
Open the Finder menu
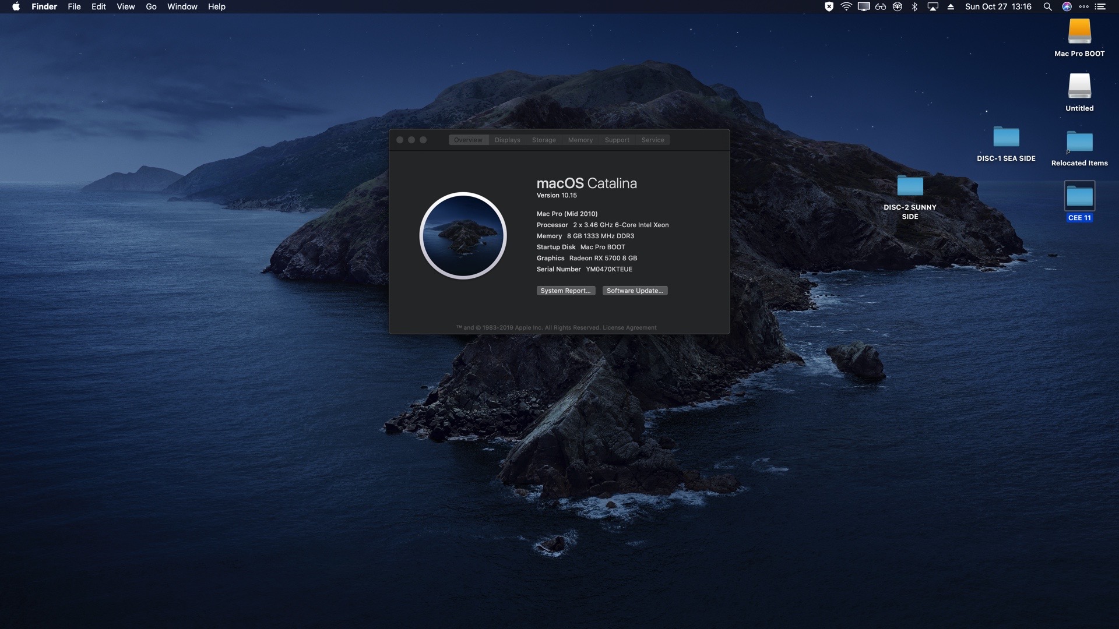(x=44, y=6)
